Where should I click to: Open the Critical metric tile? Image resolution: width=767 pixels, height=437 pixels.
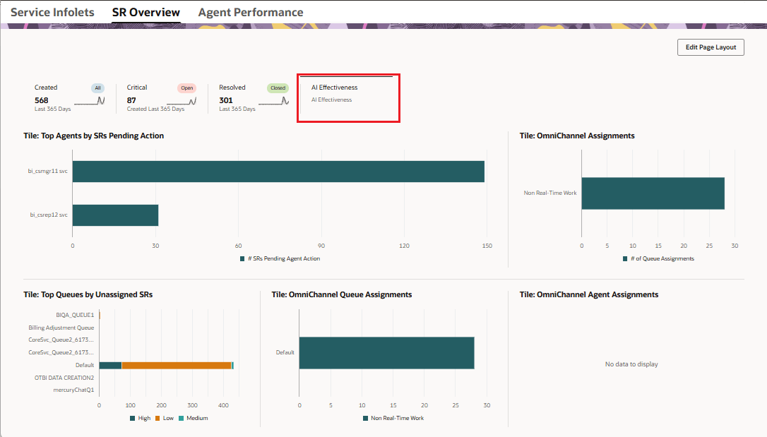coord(162,98)
